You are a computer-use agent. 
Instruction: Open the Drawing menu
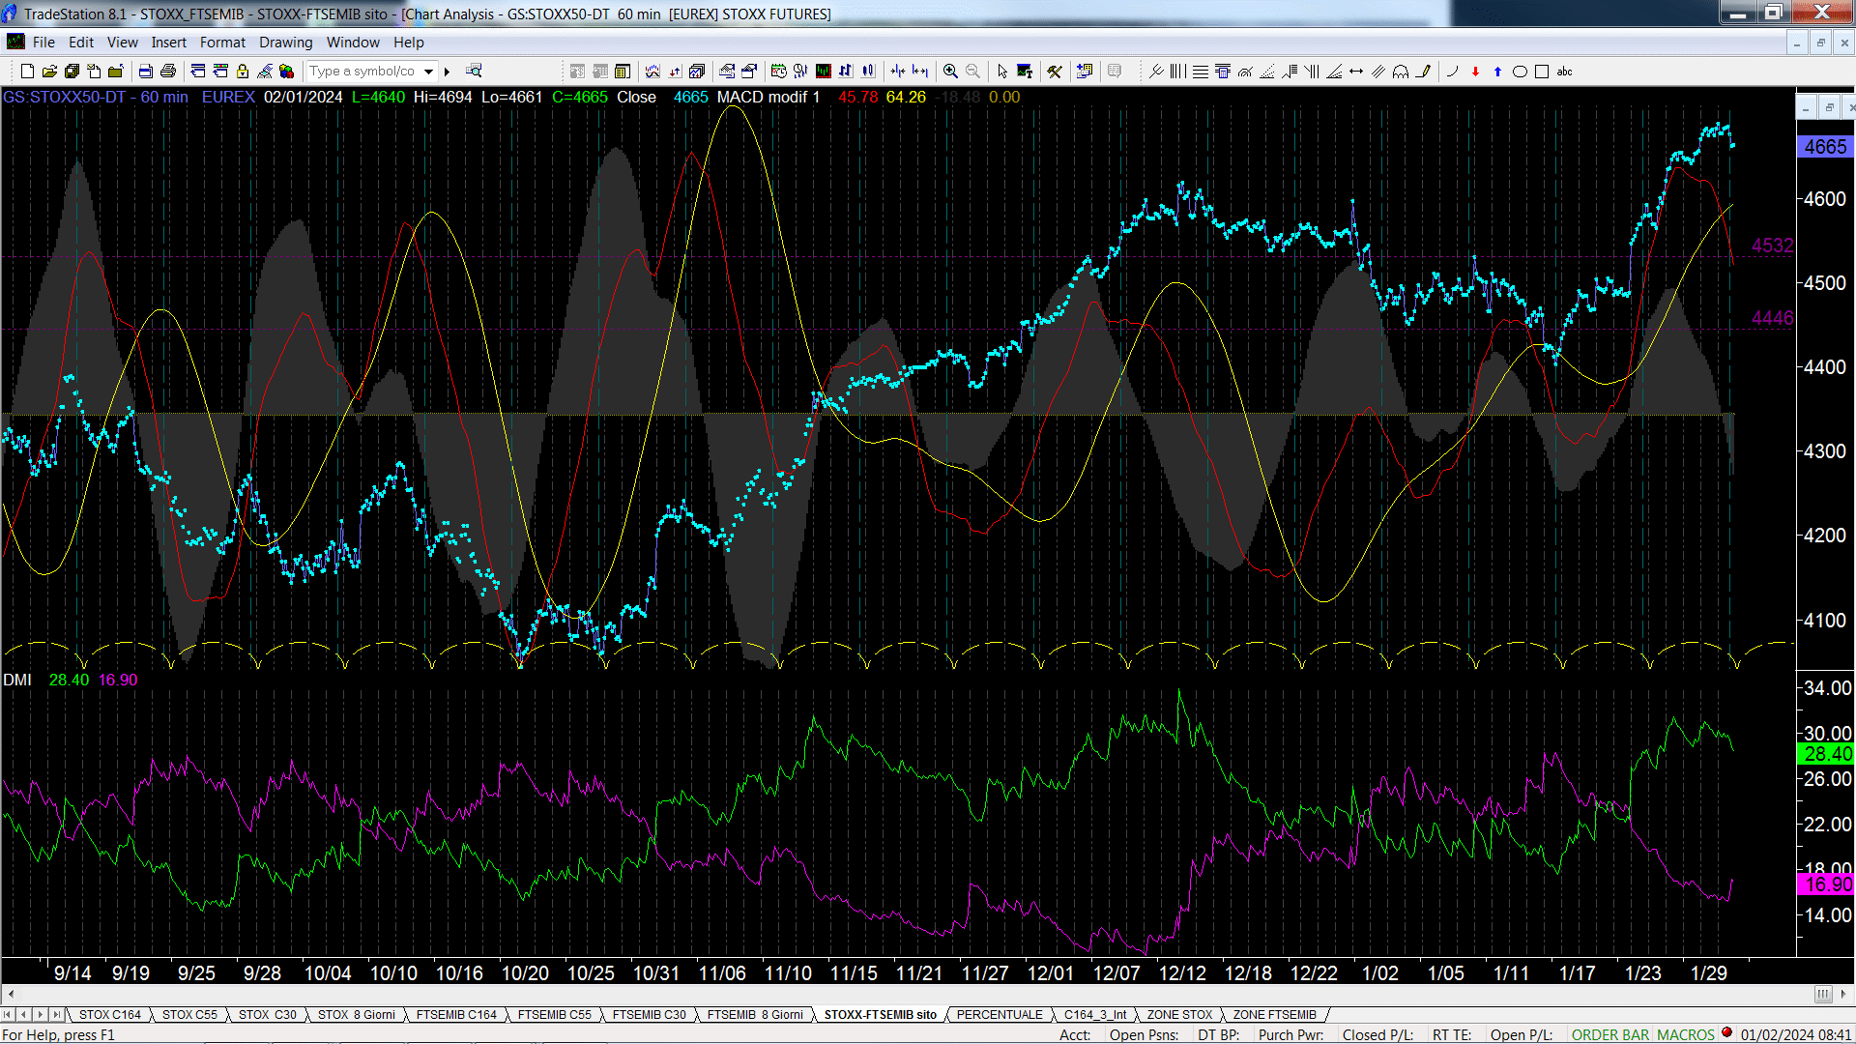click(x=286, y=43)
